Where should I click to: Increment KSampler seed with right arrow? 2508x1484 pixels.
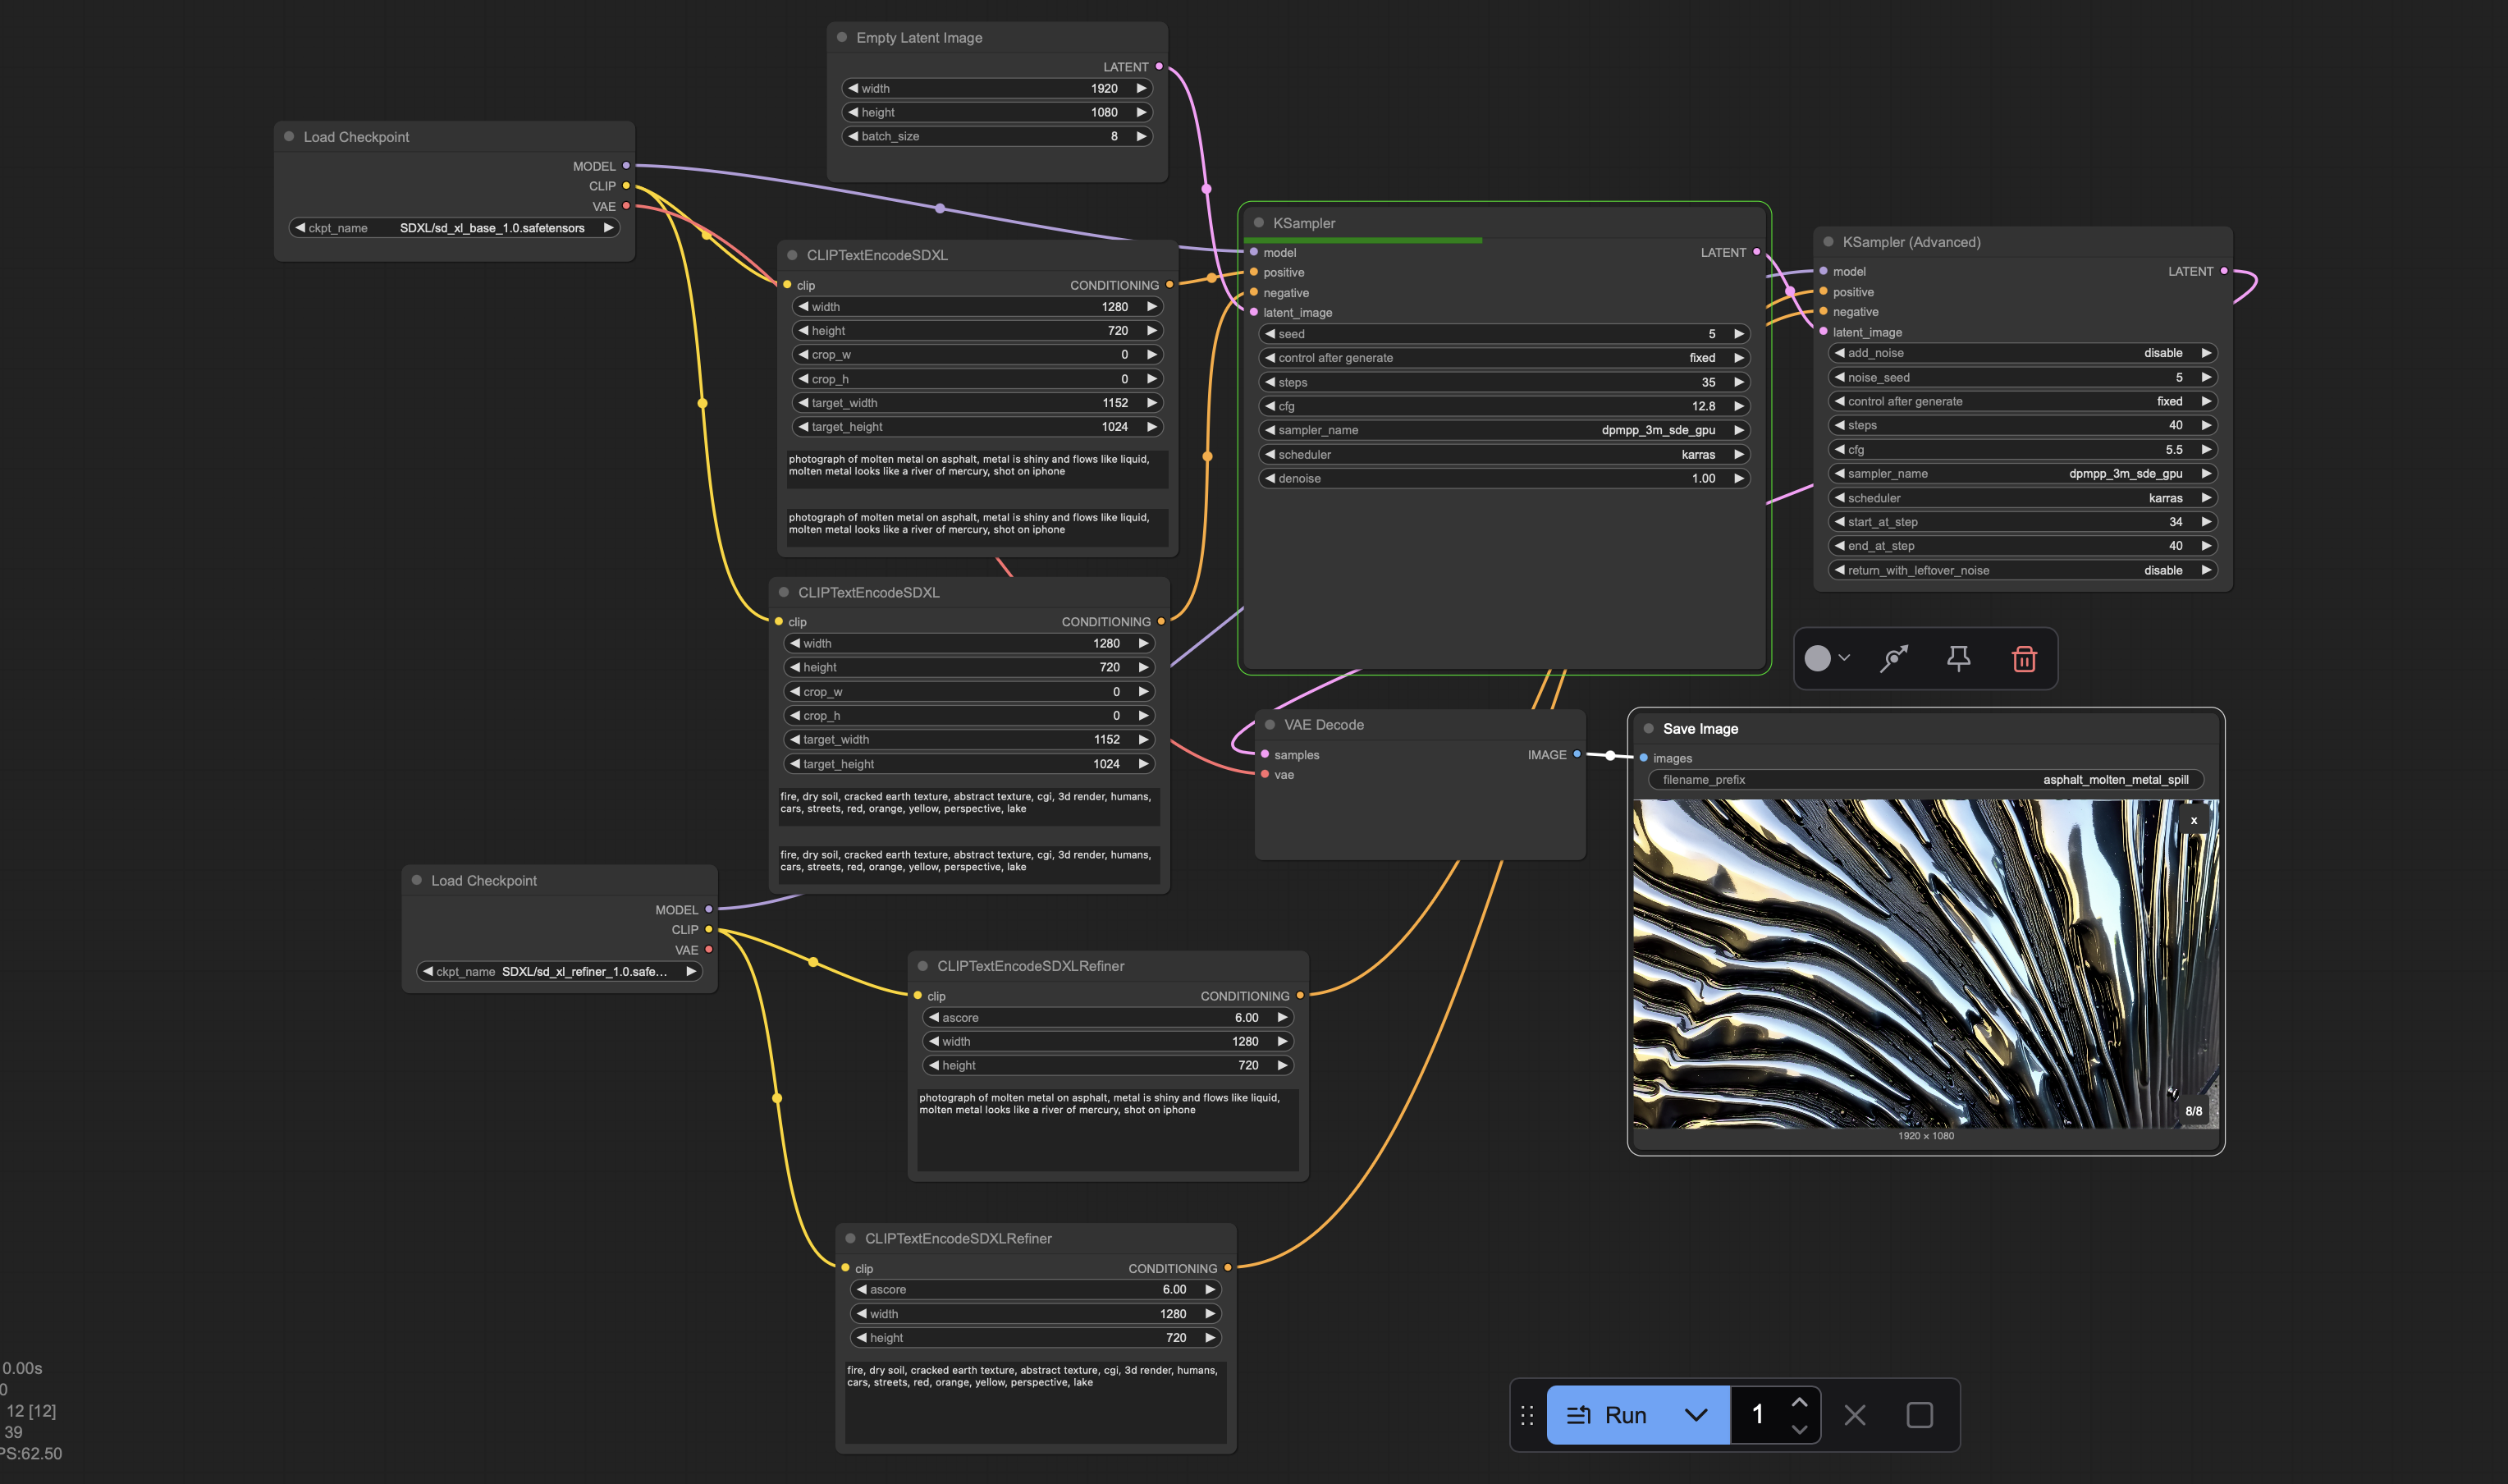point(1738,334)
